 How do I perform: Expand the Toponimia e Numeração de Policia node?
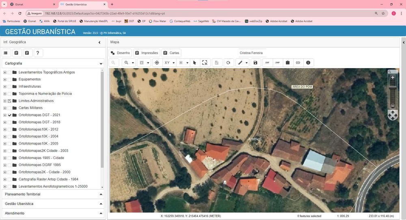coord(4,94)
